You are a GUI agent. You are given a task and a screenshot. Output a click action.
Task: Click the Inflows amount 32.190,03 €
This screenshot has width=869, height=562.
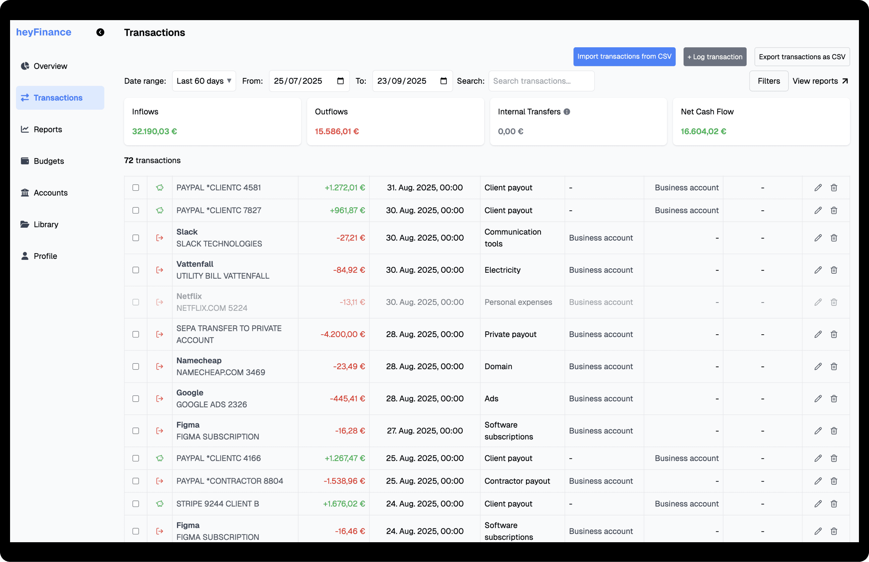[x=155, y=131]
